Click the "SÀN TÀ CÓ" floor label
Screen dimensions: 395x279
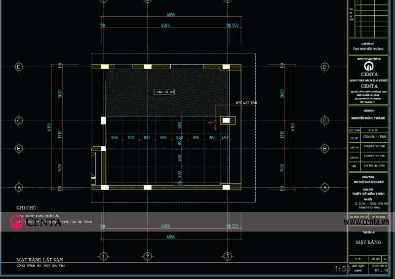(165, 92)
